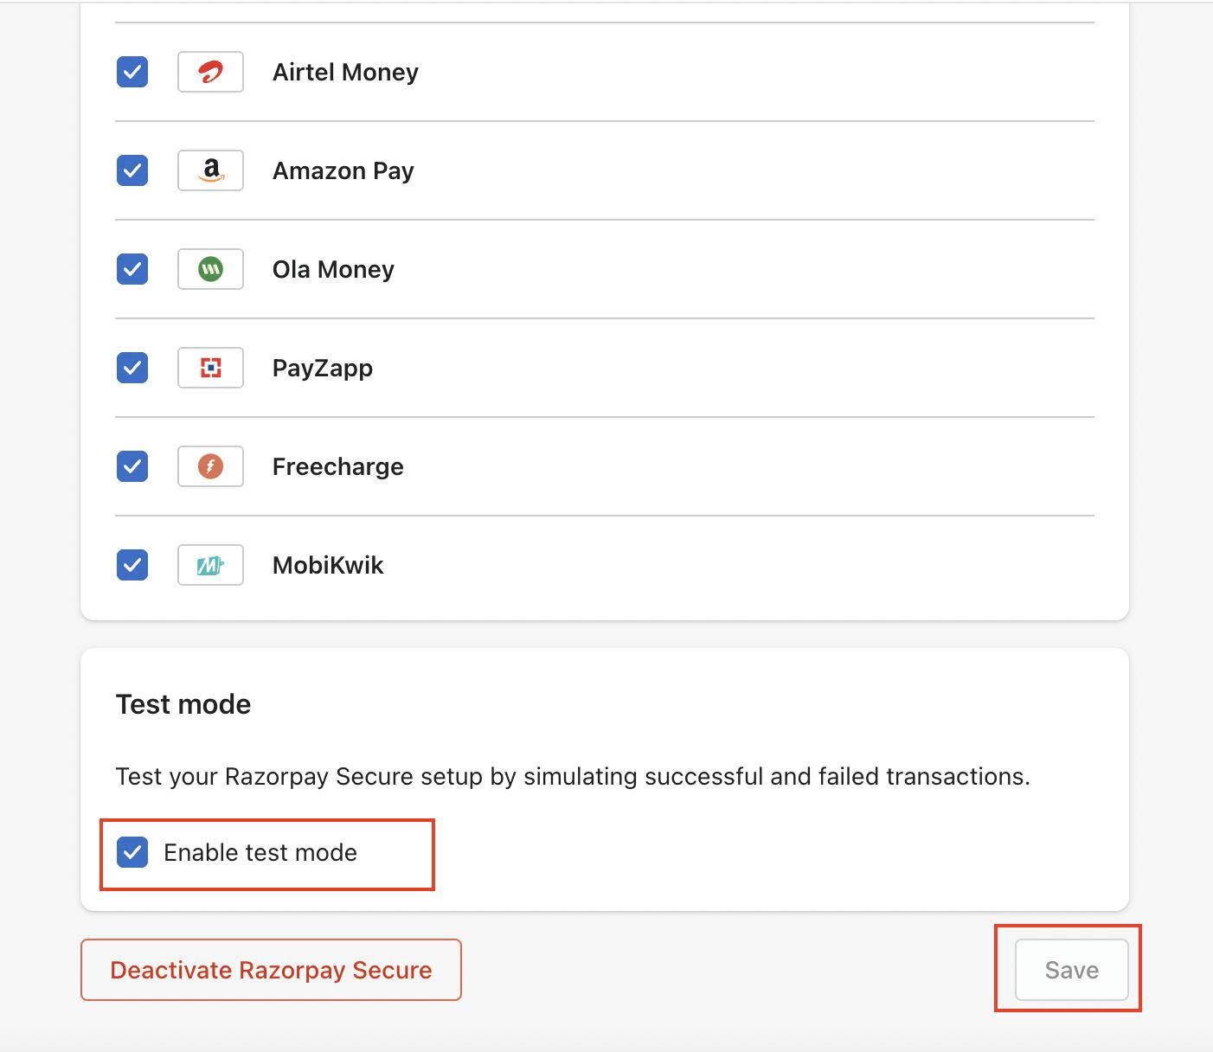Image resolution: width=1213 pixels, height=1052 pixels.
Task: Uncheck the Freecharge wallet option
Action: [x=132, y=466]
